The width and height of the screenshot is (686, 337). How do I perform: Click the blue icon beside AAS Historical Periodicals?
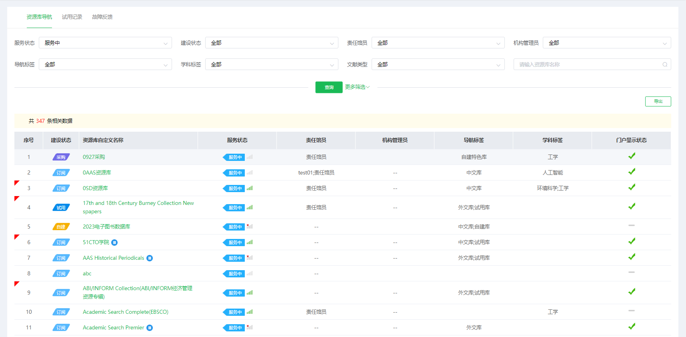point(150,258)
